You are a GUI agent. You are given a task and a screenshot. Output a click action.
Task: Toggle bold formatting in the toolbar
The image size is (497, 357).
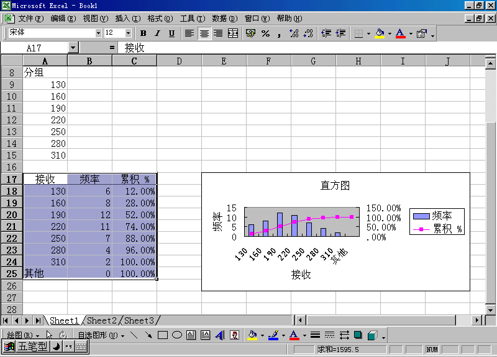tap(144, 33)
